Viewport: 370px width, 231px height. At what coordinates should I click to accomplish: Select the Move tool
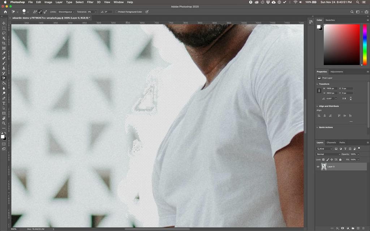click(x=4, y=23)
